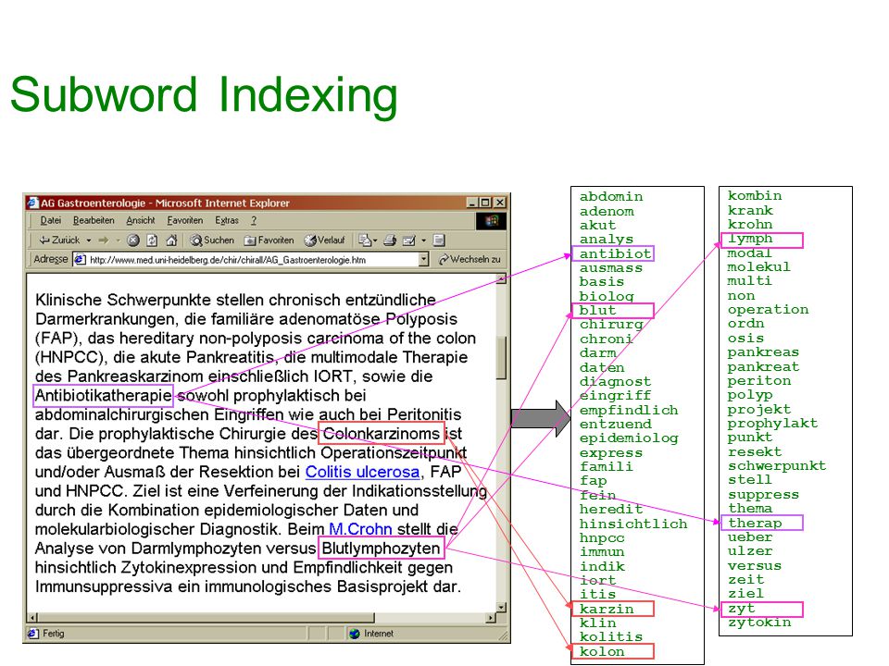
Task: Open the ? help menu
Action: click(x=254, y=220)
